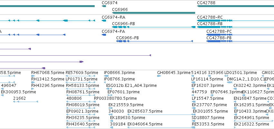Select EP10433.3prime label
Viewport: 274px width, 129px height.
click(x=250, y=111)
